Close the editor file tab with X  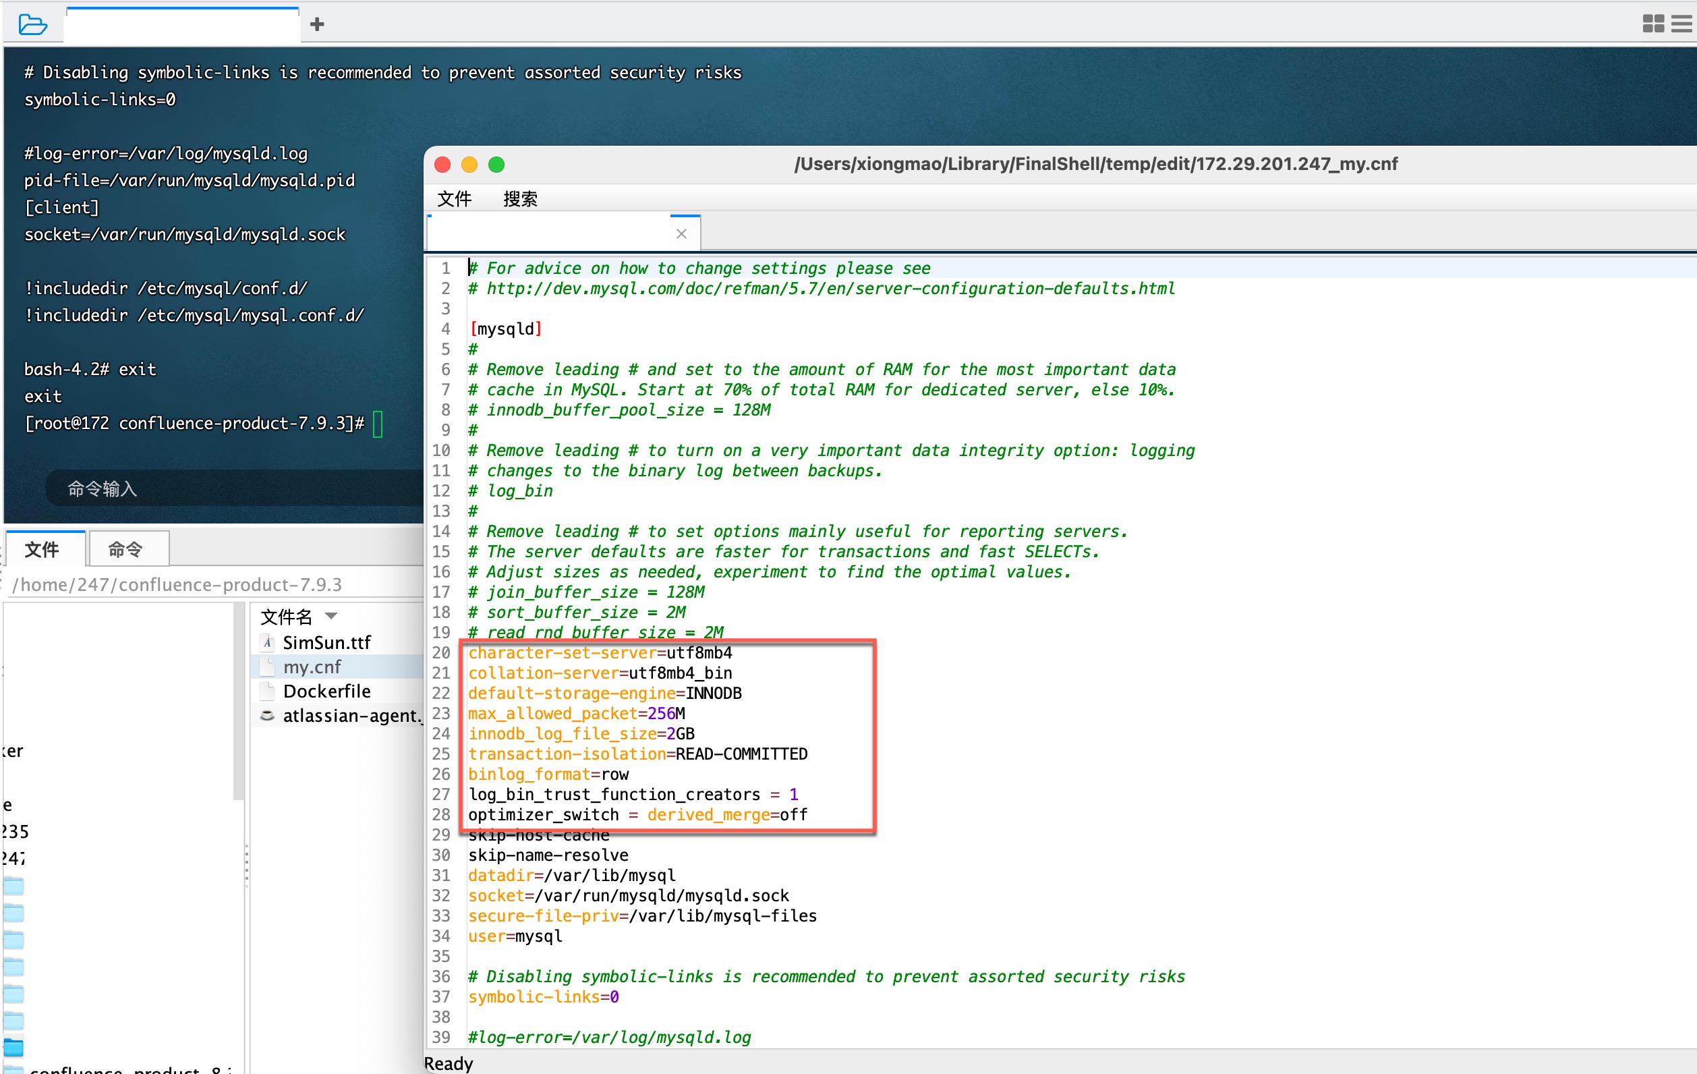[681, 234]
